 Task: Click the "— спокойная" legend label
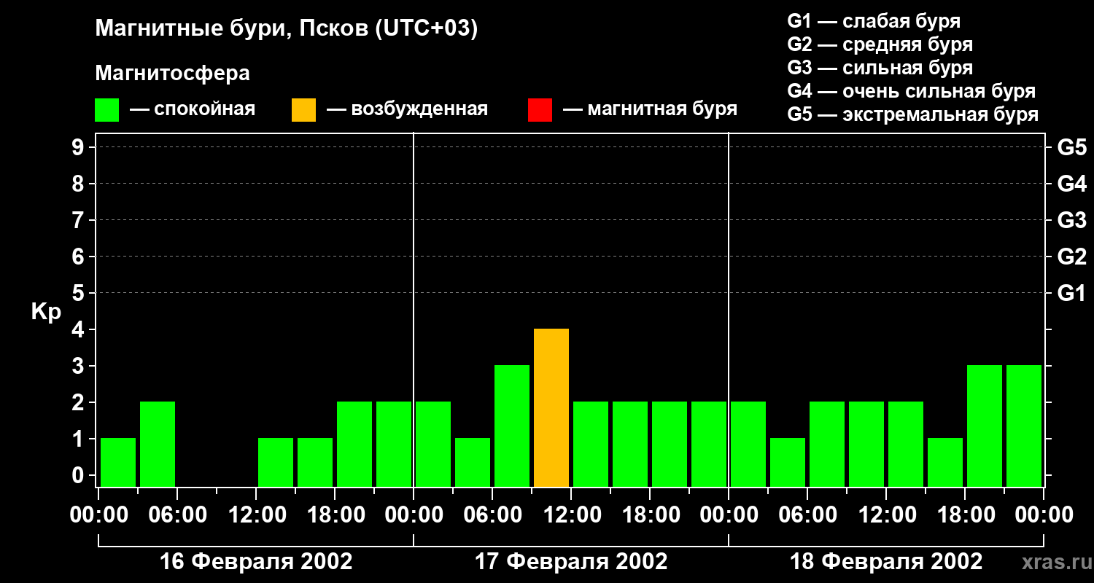coord(193,110)
